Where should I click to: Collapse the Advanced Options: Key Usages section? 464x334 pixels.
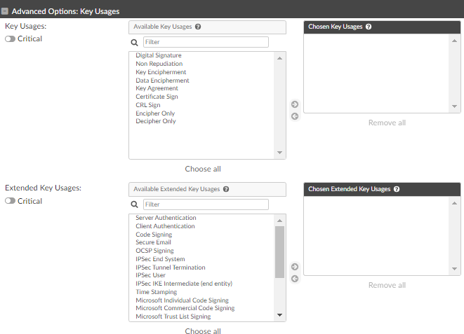[5, 11]
